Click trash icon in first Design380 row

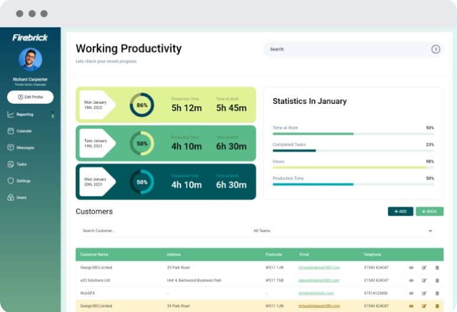(437, 268)
